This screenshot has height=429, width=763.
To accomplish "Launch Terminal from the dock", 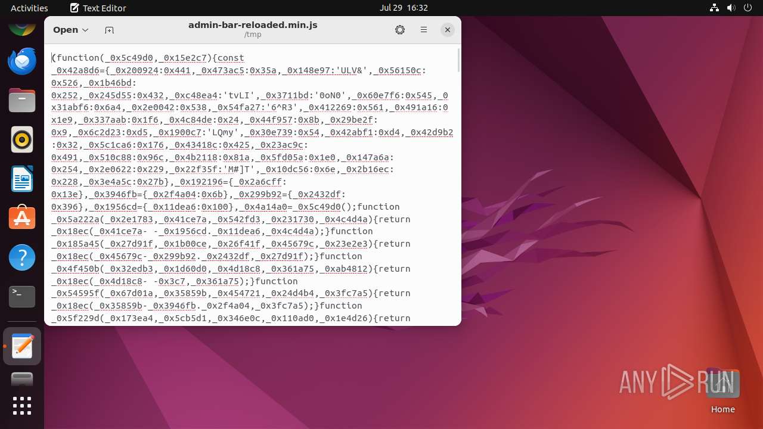I will [22, 297].
